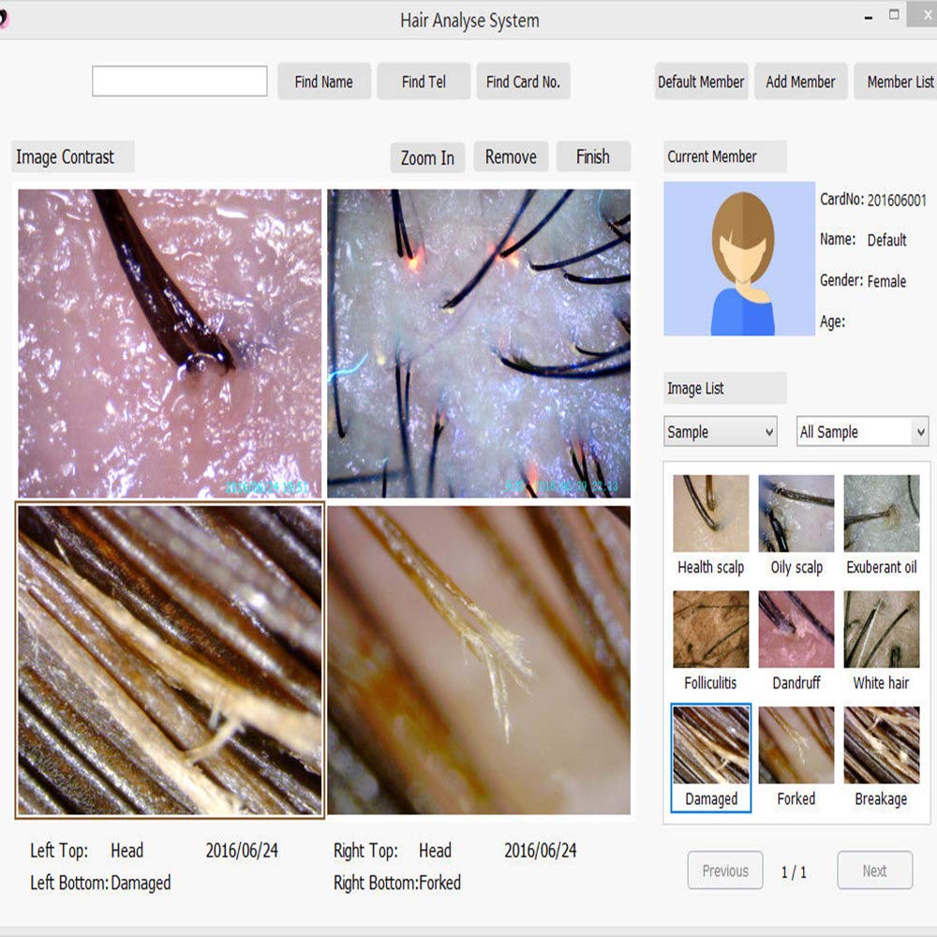The height and width of the screenshot is (937, 937).
Task: Open the Forked hair sample thumbnail
Action: point(796,745)
